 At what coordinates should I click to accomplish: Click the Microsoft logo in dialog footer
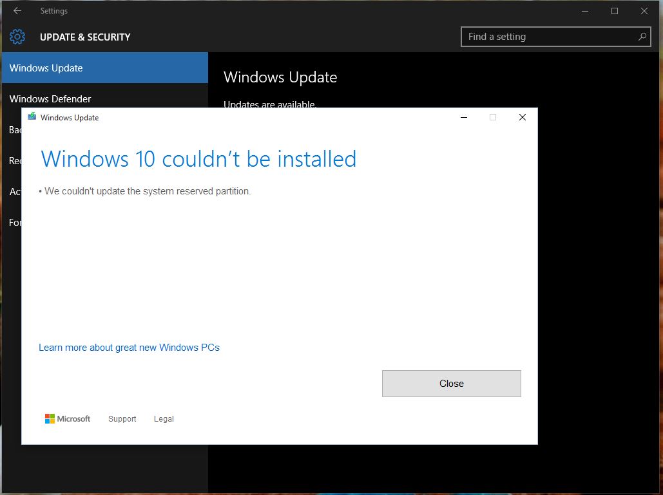[67, 418]
